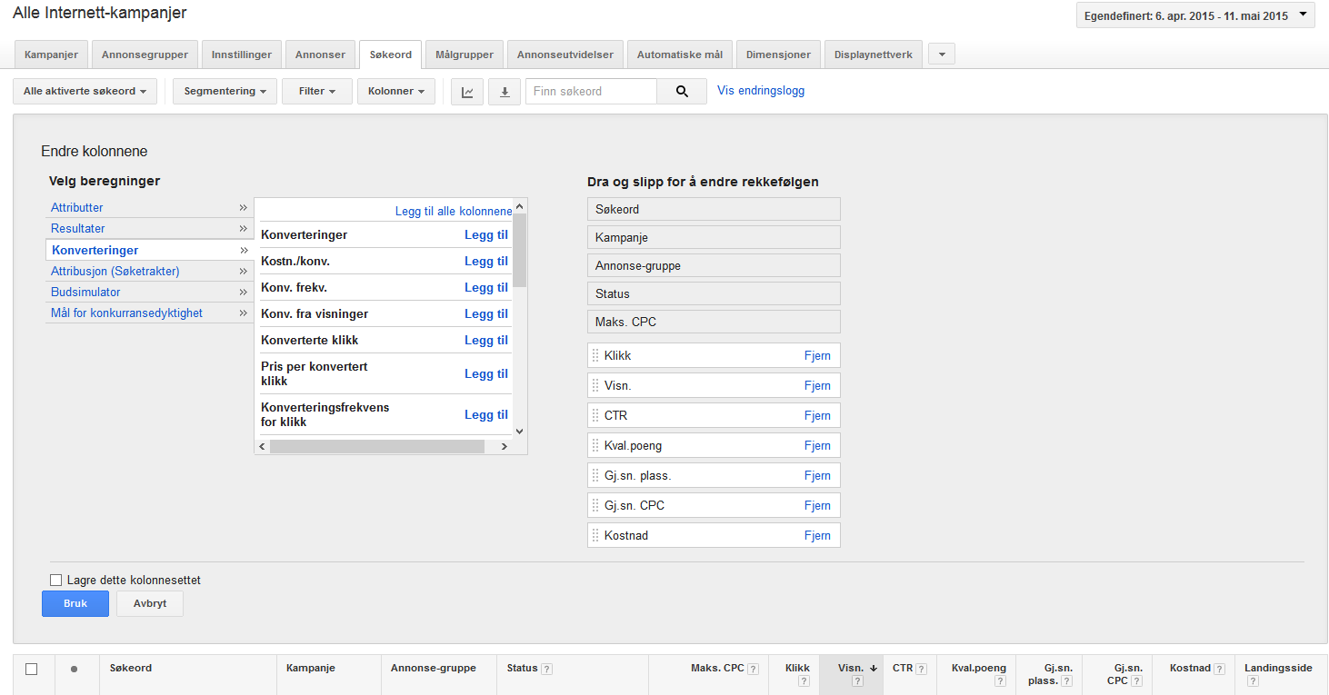Open the Segmentering dropdown
This screenshot has height=695, width=1329.
tap(225, 92)
